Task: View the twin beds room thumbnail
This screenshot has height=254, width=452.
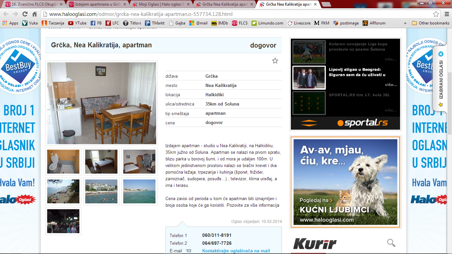Action: [139, 162]
